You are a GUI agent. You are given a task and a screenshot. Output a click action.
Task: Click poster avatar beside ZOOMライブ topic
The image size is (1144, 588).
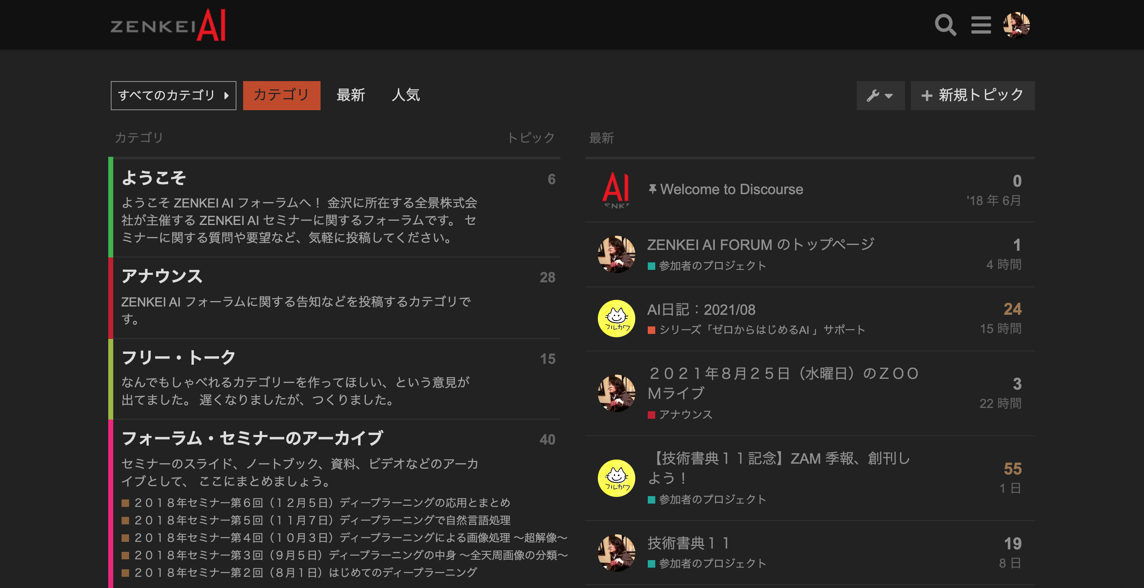tap(617, 393)
